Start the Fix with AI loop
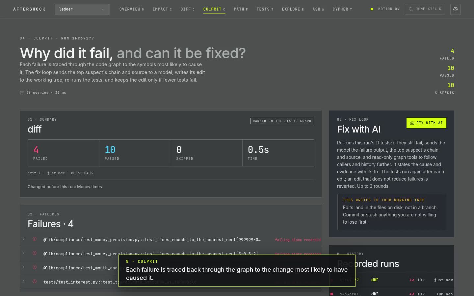This screenshot has width=474, height=296. click(426, 123)
